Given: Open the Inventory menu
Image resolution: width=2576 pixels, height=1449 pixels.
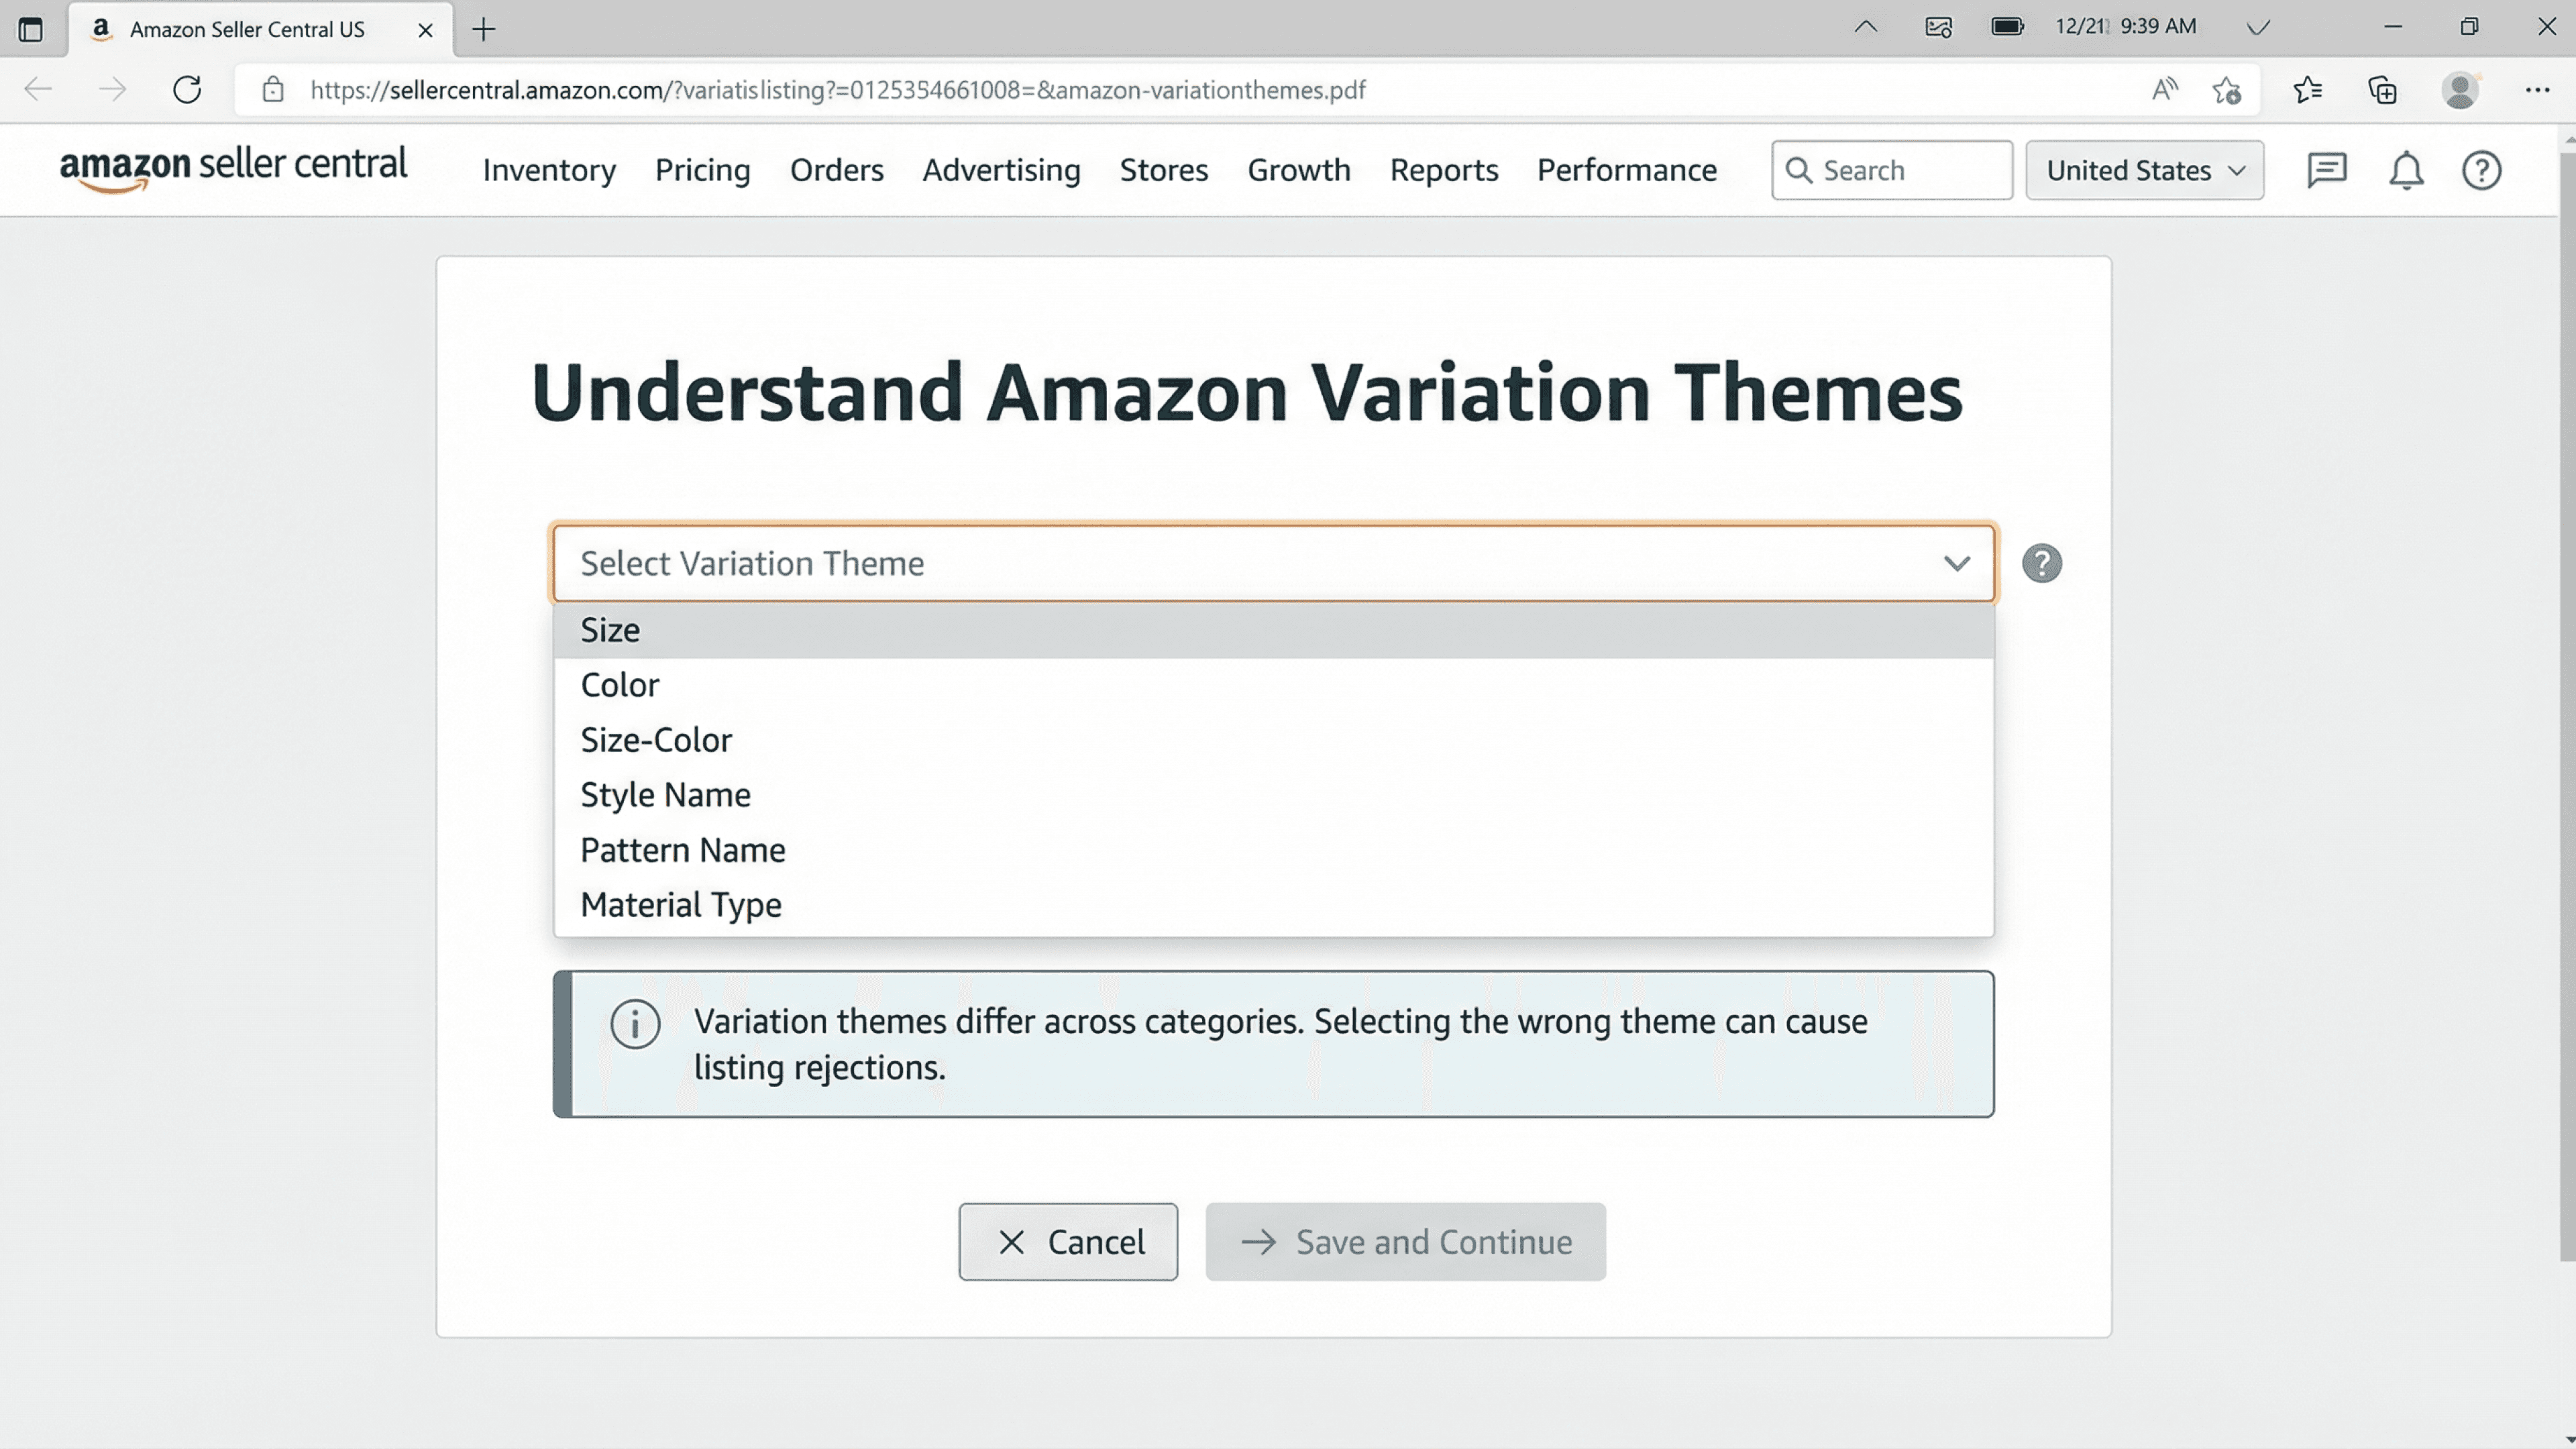Looking at the screenshot, I should pyautogui.click(x=549, y=170).
